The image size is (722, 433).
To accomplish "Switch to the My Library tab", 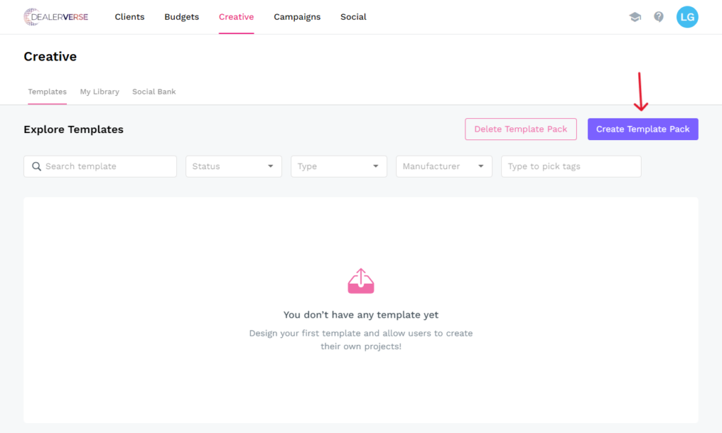I will click(99, 92).
